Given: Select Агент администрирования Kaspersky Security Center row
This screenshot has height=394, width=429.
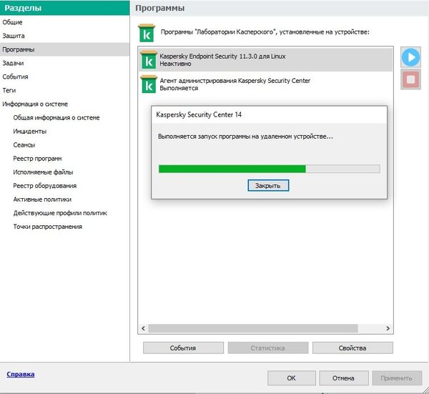Looking at the screenshot, I should click(266, 84).
